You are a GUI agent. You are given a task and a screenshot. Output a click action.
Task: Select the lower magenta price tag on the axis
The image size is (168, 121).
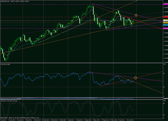(x=166, y=29)
